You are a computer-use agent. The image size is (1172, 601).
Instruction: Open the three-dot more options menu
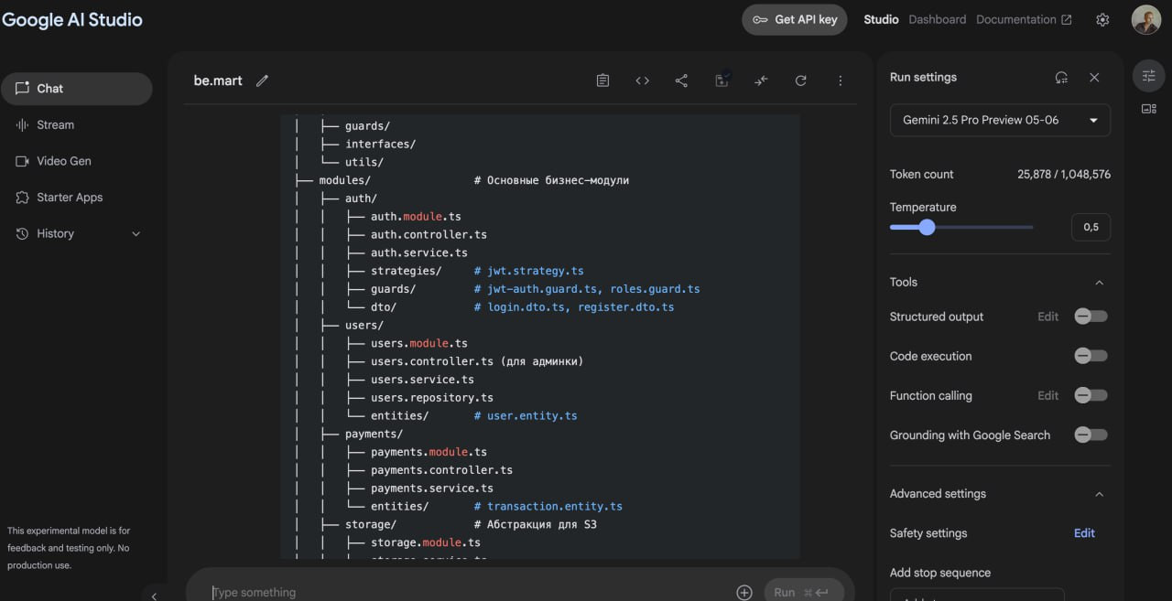click(840, 80)
